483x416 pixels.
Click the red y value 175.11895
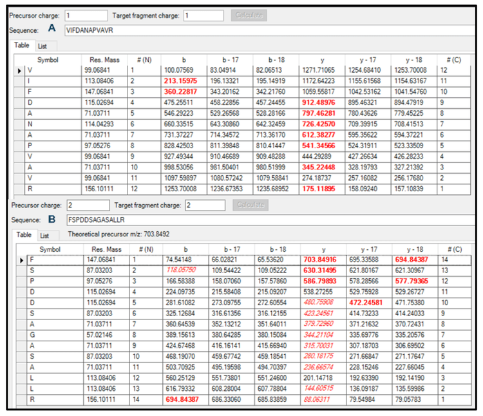click(x=319, y=189)
